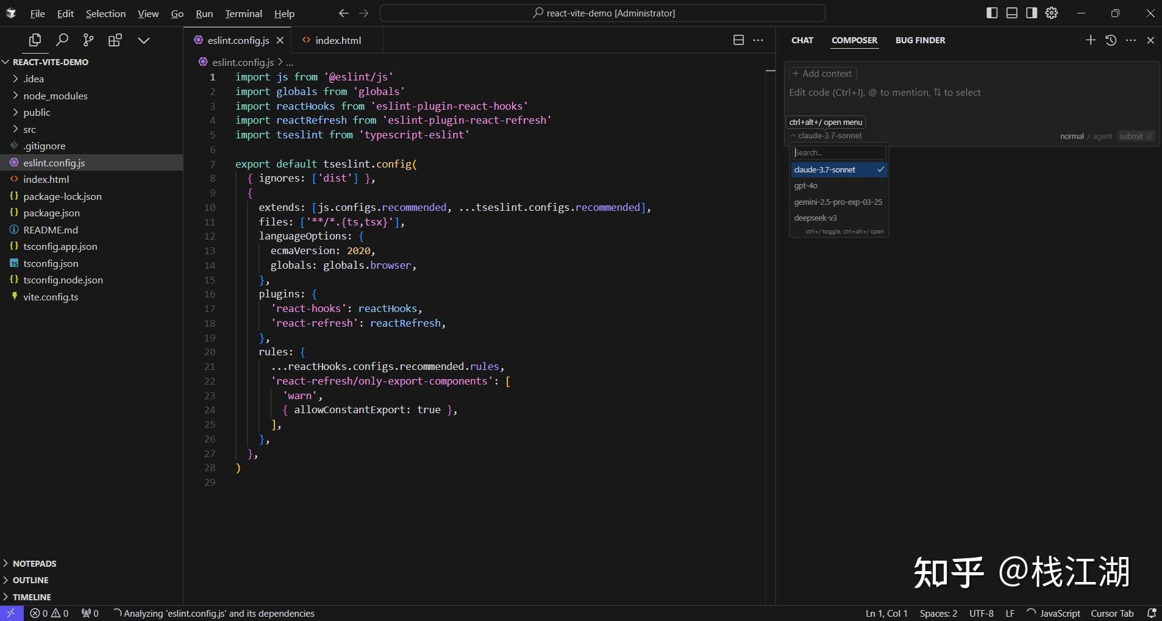Click the Add context button
This screenshot has height=621, width=1162.
(x=822, y=74)
